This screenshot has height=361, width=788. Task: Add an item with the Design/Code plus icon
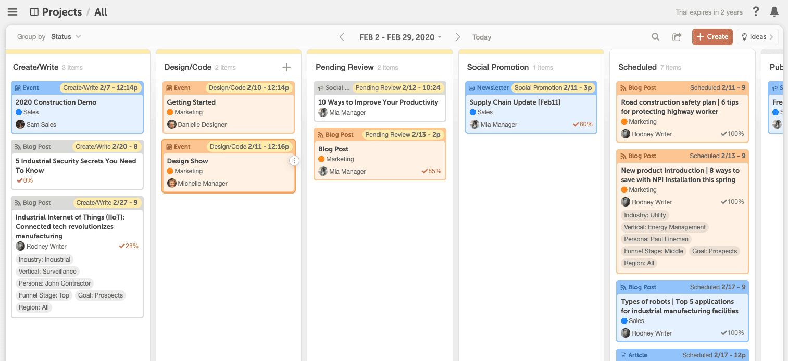click(286, 67)
